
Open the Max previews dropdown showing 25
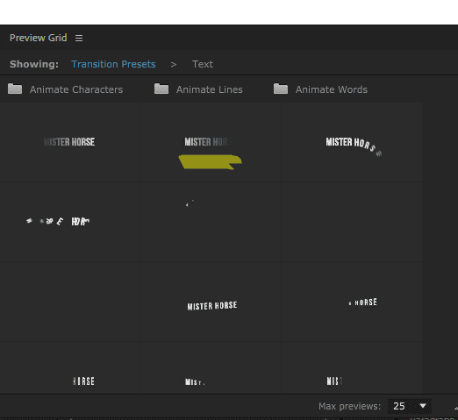(409, 406)
